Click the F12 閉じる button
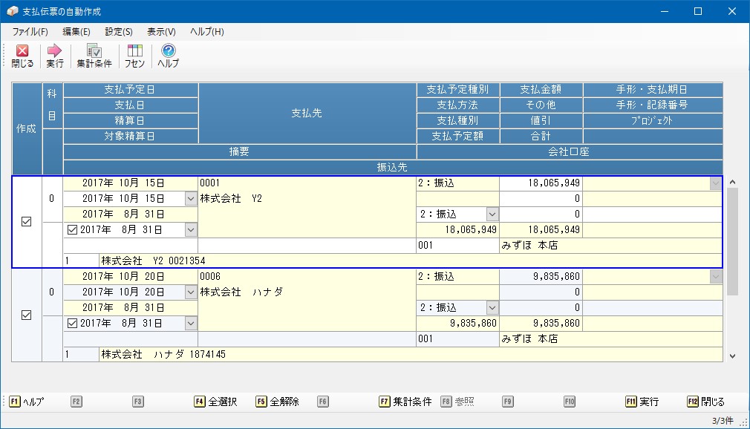The width and height of the screenshot is (750, 429). [706, 402]
